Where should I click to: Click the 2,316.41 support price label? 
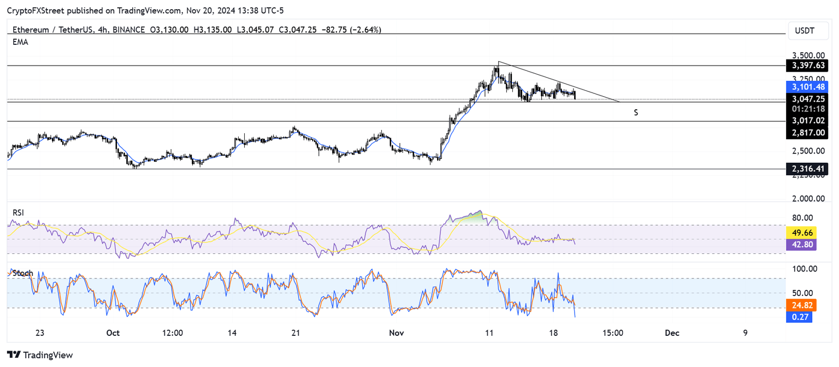coord(807,169)
